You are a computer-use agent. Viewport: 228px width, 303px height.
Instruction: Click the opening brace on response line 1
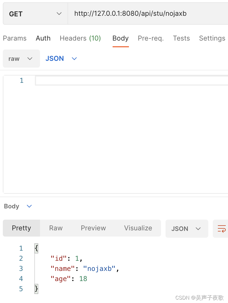click(x=36, y=248)
